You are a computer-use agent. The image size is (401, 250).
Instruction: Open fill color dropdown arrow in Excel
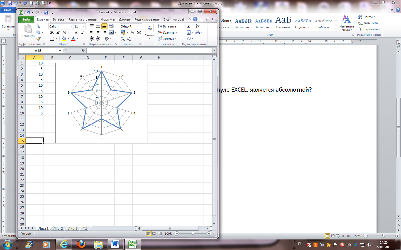point(68,39)
